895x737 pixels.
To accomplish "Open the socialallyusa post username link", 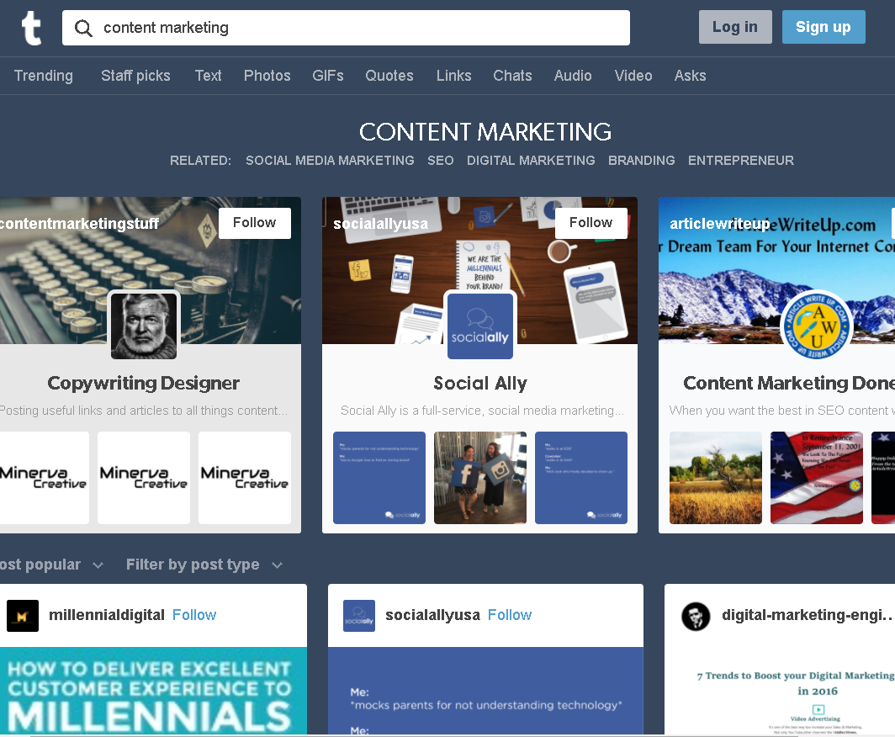I will pos(432,615).
